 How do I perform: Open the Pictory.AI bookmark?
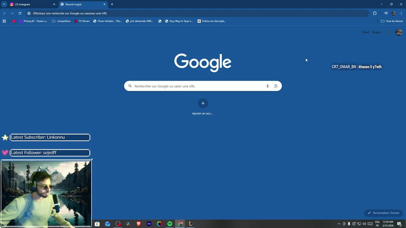(x=33, y=21)
